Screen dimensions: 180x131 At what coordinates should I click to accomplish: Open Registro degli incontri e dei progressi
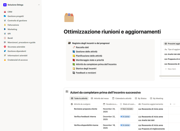[x=91, y=43]
